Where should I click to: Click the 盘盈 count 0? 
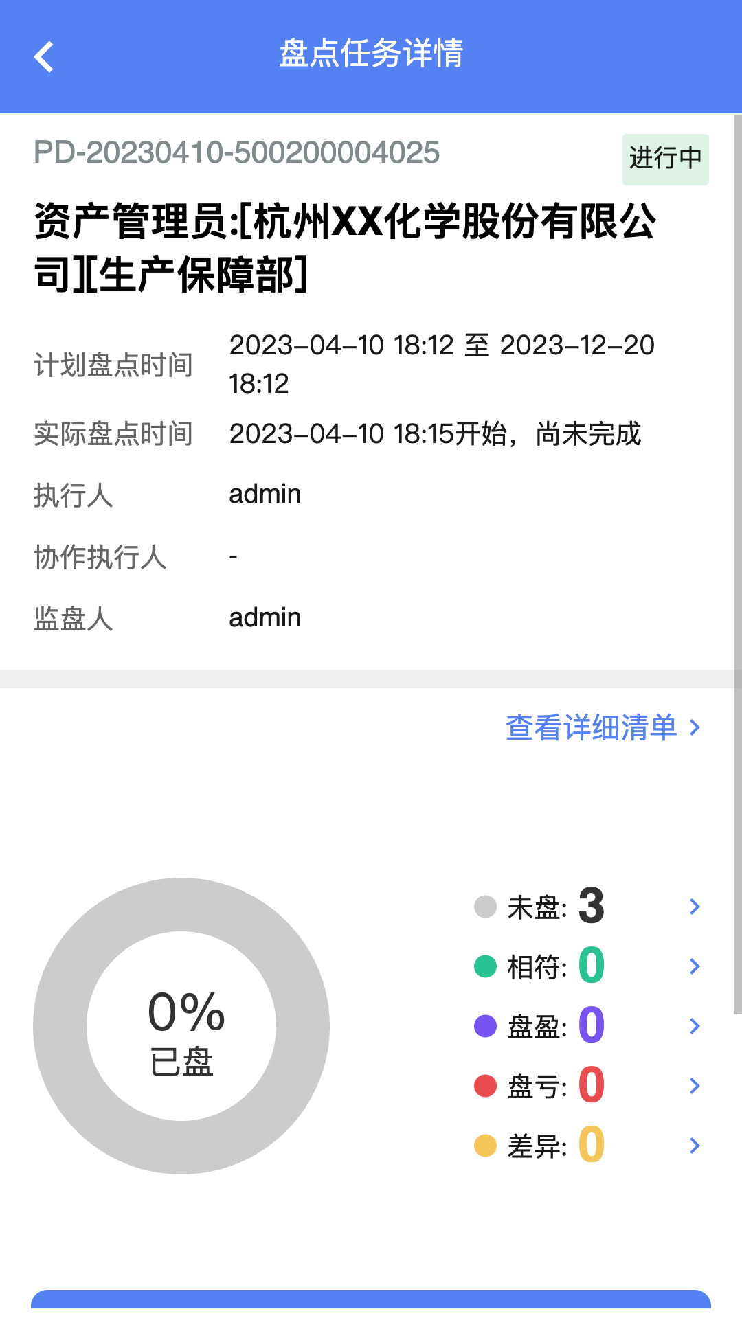point(592,1025)
